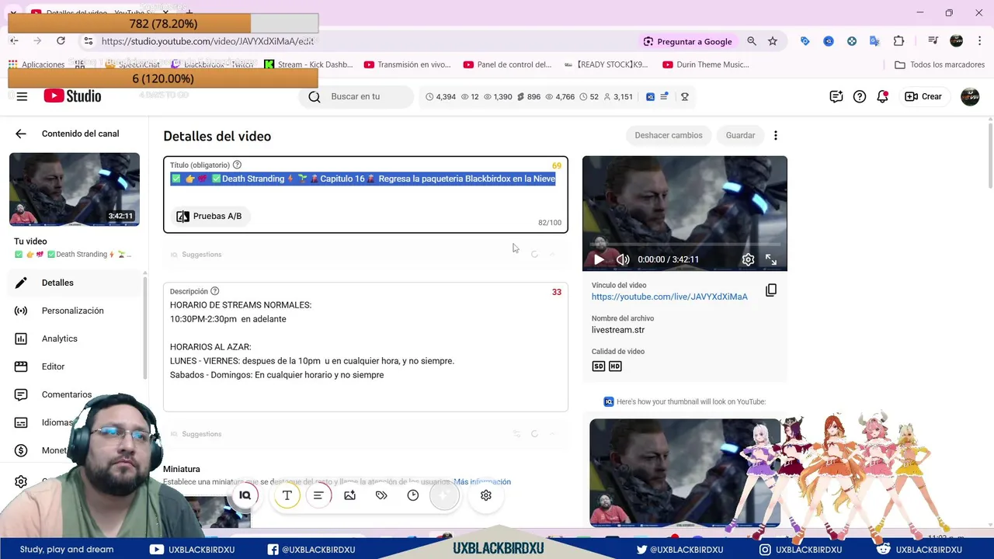Select the title T tool in floating bar
The image size is (994, 559).
tap(287, 495)
